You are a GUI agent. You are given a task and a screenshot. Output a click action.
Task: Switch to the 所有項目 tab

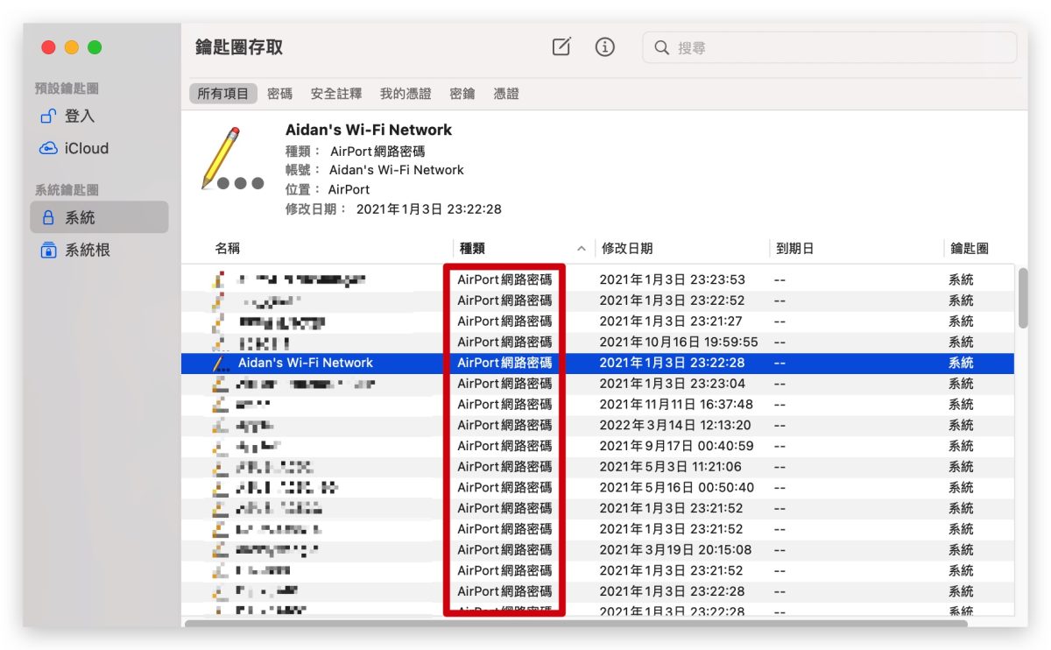(x=223, y=93)
